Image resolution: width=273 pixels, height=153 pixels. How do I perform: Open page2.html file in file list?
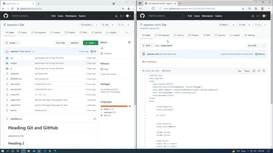[15, 100]
